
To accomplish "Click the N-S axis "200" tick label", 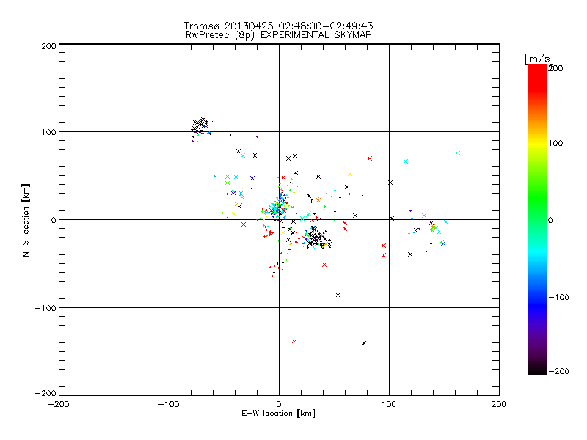I will pyautogui.click(x=48, y=46).
